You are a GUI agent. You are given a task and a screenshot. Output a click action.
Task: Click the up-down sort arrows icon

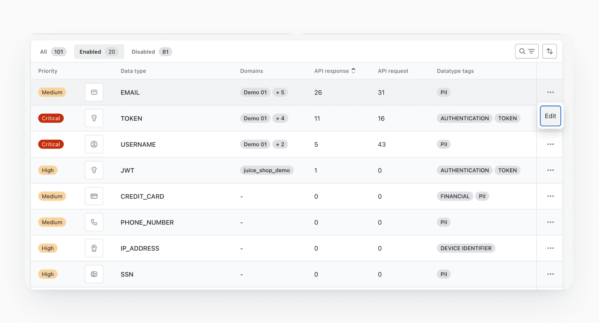550,51
